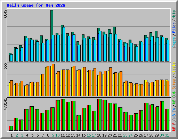Screen dimensions: 178x139
Task: Click day 4 on the x-axis
Action: [27, 135]
